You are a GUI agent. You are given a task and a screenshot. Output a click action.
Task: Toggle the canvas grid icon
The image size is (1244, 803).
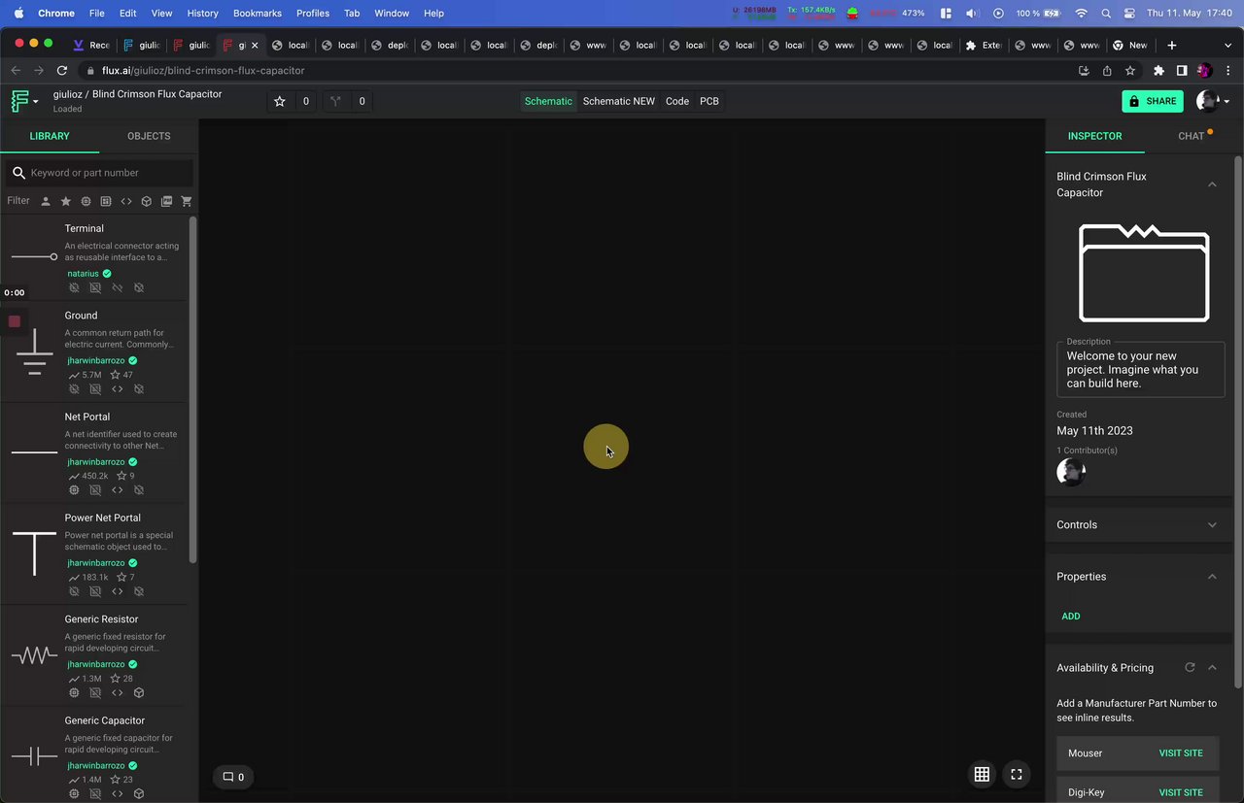click(x=982, y=774)
